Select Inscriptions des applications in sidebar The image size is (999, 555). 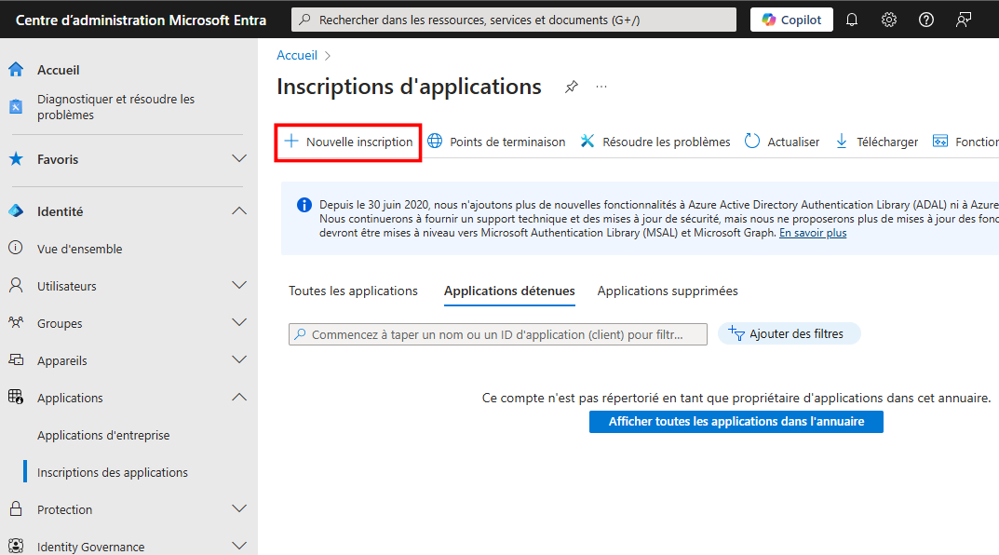(112, 473)
